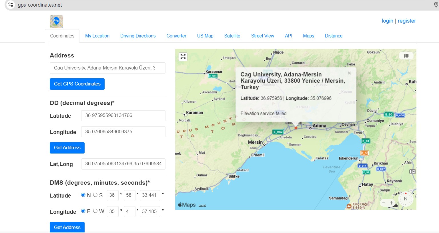Open the Distance tab

(334, 36)
